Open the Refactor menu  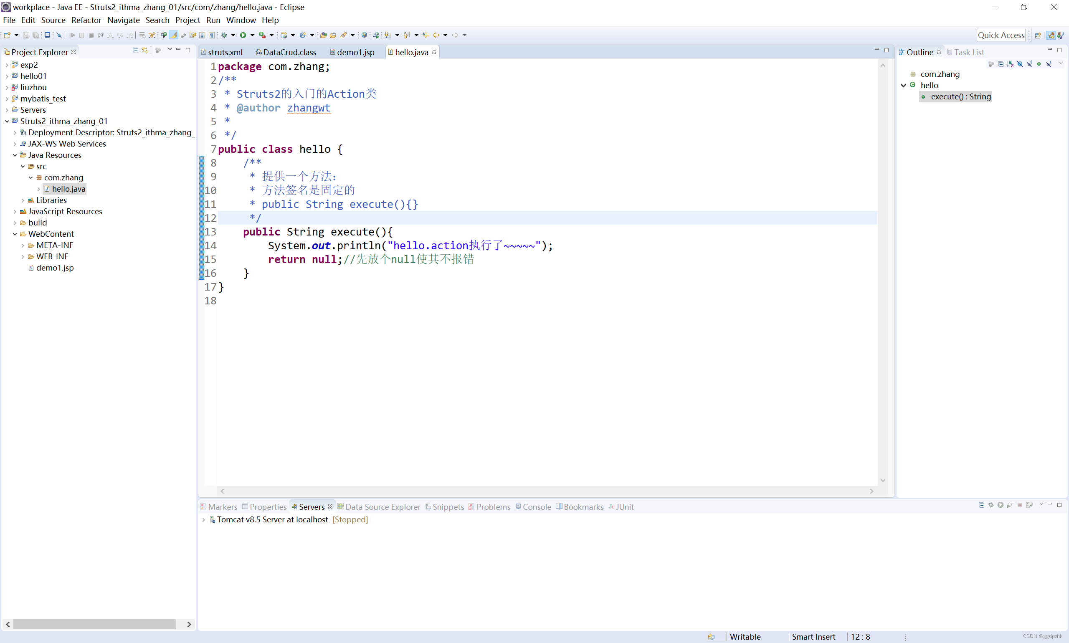(86, 20)
